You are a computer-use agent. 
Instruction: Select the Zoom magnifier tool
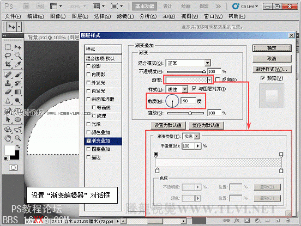17,138
